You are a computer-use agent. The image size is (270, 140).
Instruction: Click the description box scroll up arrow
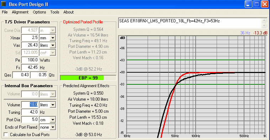[264, 21]
